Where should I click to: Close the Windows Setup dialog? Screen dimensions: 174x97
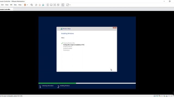click(115, 27)
